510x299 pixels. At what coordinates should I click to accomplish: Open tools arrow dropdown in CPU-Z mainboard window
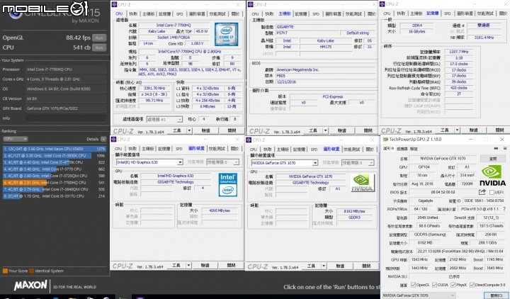[x=325, y=130]
